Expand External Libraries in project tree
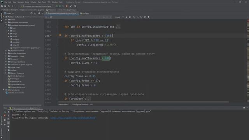Image resolution: width=249 pixels, height=140 pixels. [4, 90]
